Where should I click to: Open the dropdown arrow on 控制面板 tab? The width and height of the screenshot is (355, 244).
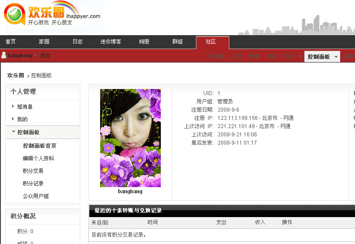(x=336, y=57)
